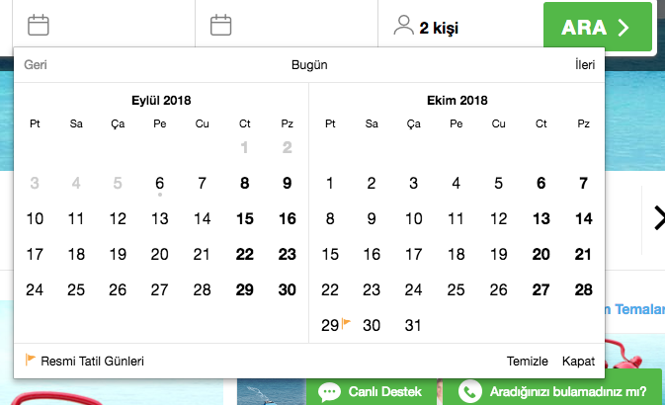Select holiday date 29 in Ekim 2018

[329, 326]
